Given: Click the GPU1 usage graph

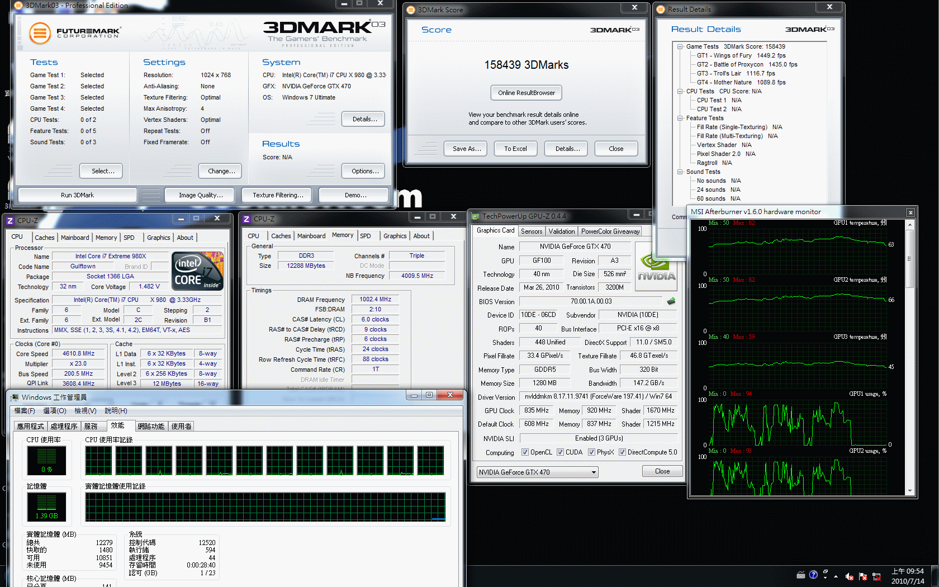Looking at the screenshot, I should [x=798, y=422].
